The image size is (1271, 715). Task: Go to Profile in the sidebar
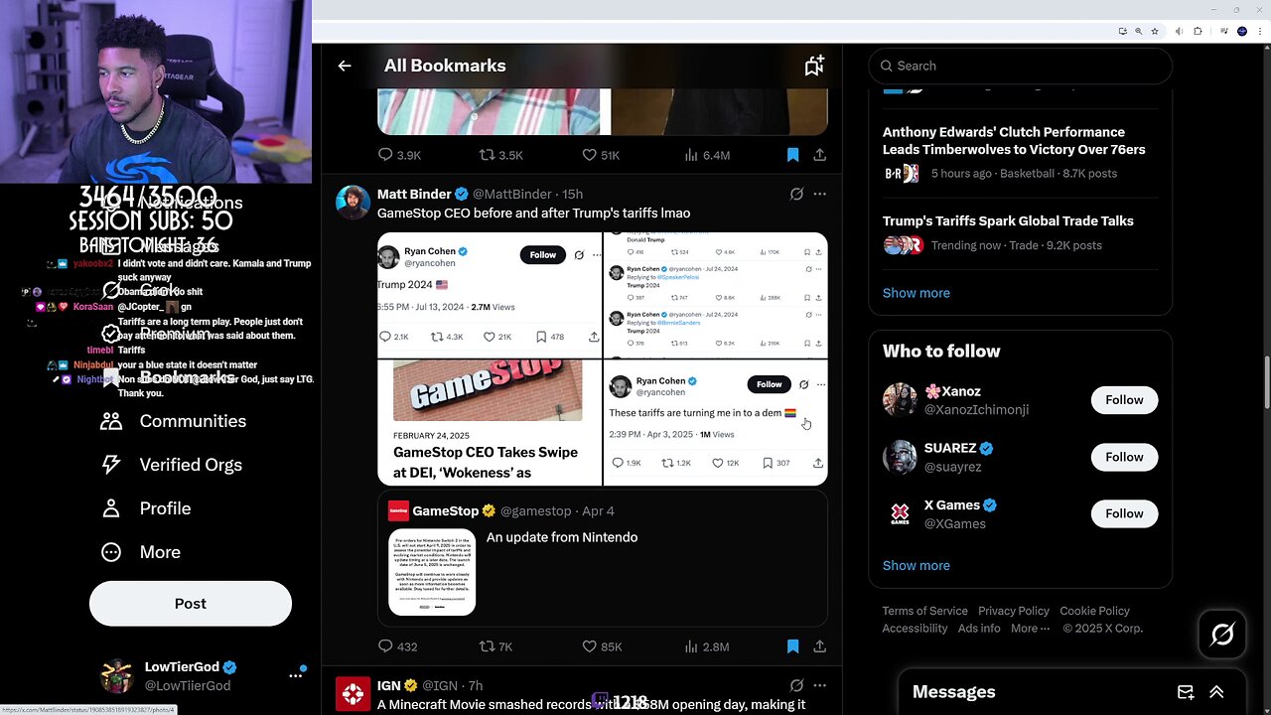click(x=145, y=508)
